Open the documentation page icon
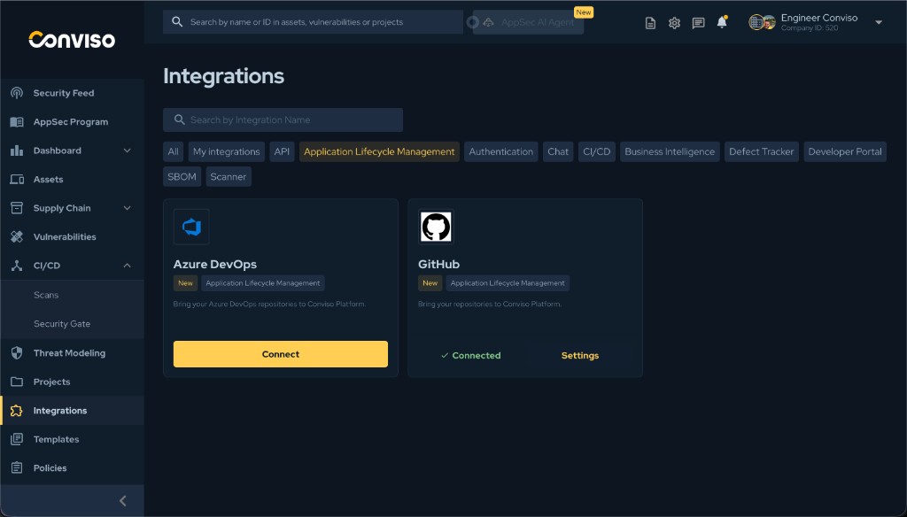The image size is (907, 517). 650,22
